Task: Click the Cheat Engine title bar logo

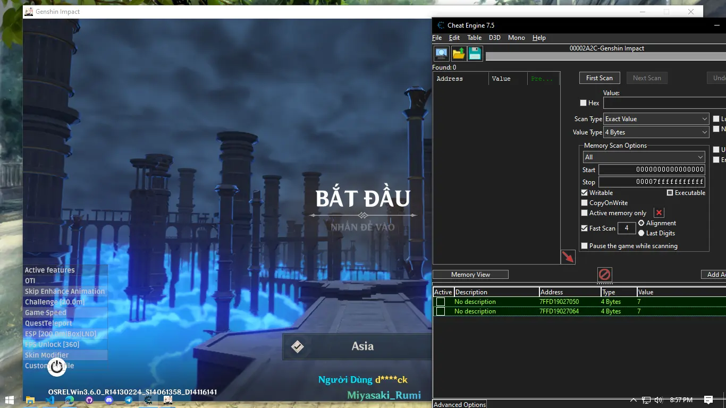Action: tap(441, 25)
